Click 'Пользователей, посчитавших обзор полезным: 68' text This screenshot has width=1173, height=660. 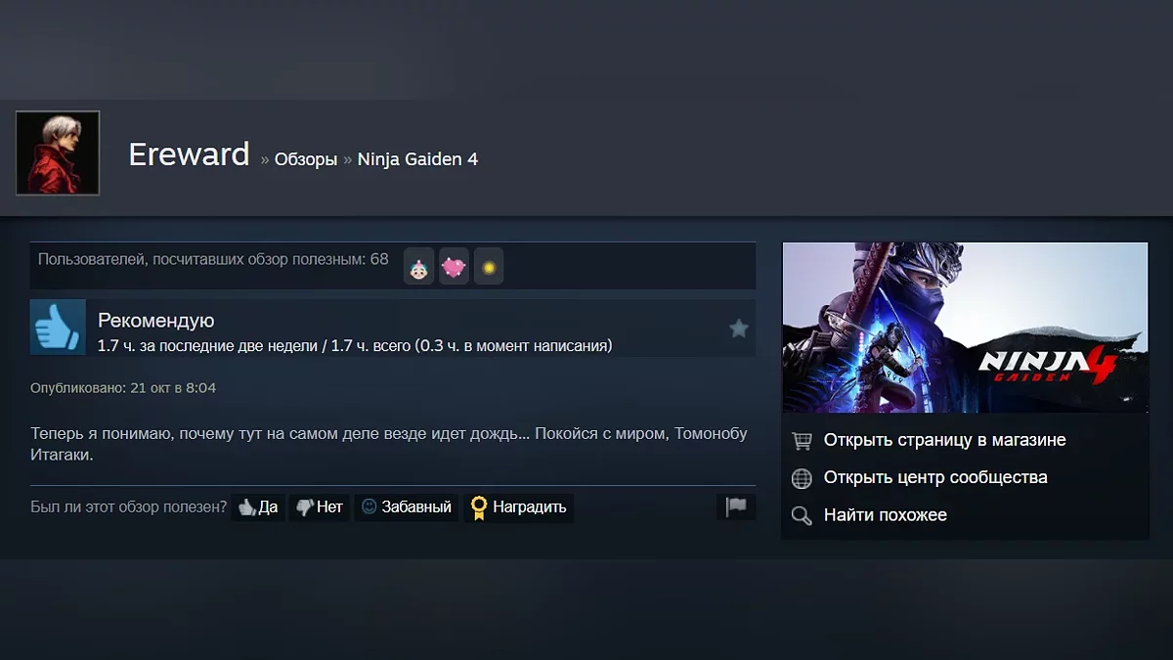click(x=213, y=259)
